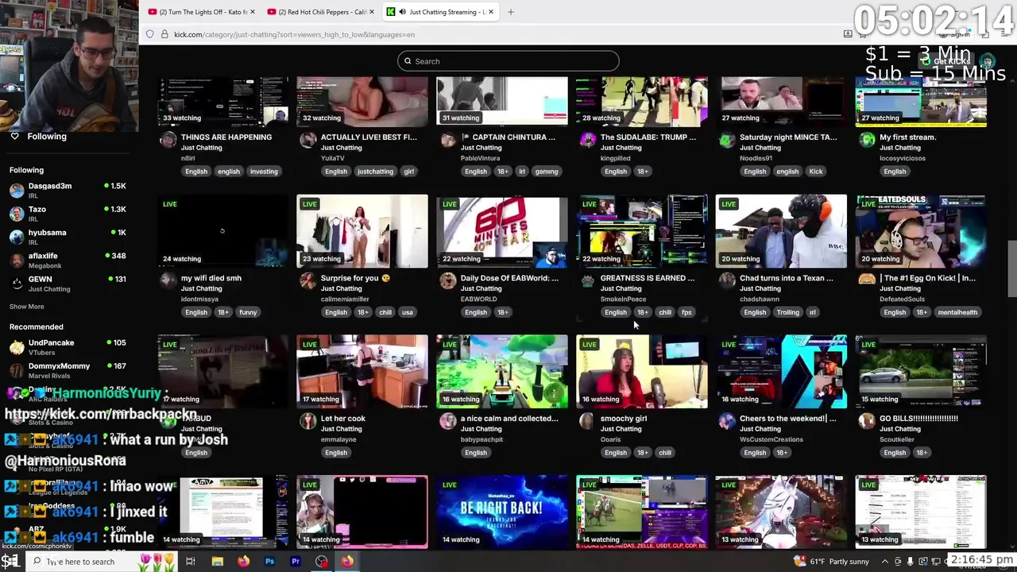Open WsCustomCreations's channel avatar

click(x=728, y=421)
